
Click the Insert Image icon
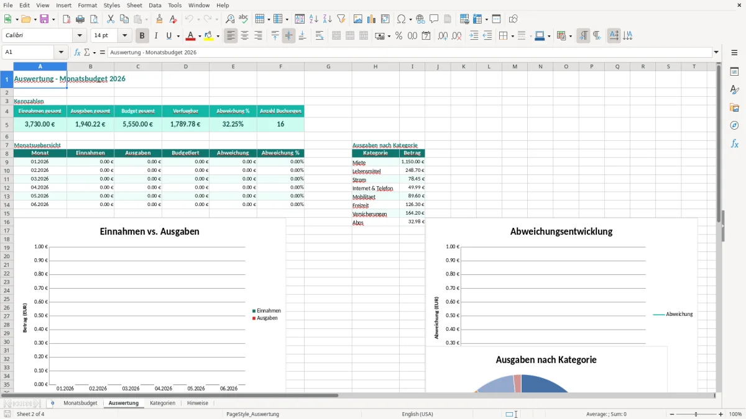pyautogui.click(x=358, y=19)
